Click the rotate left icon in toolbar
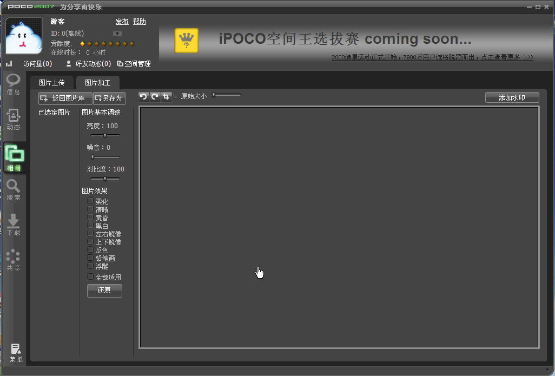 point(143,96)
